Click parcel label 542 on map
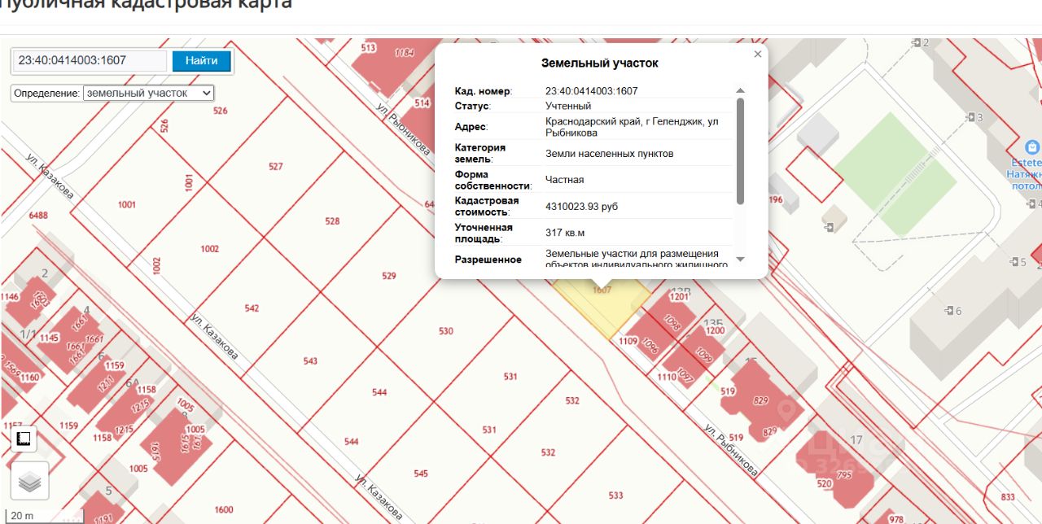1042x524 pixels. pyautogui.click(x=252, y=308)
